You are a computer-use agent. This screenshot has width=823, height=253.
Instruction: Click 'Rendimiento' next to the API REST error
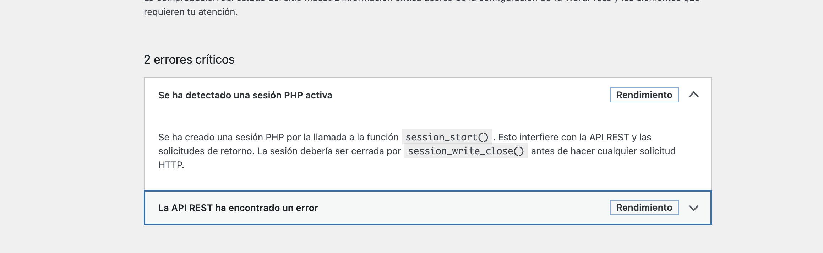pyautogui.click(x=644, y=208)
